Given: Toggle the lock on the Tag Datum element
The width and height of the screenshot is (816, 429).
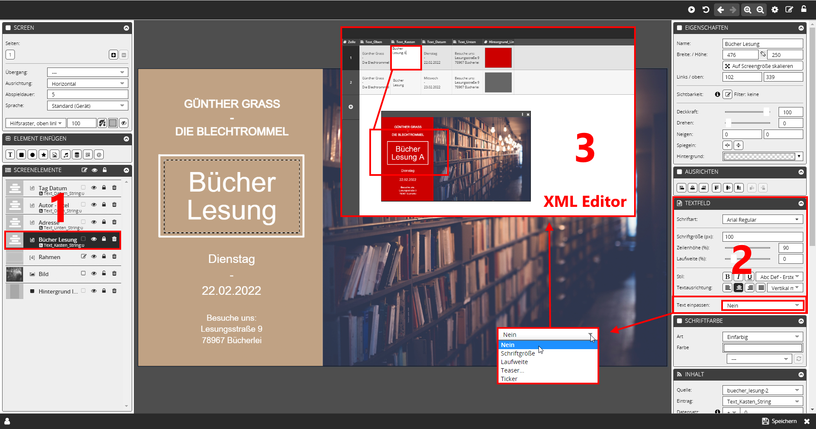Looking at the screenshot, I should coord(104,187).
